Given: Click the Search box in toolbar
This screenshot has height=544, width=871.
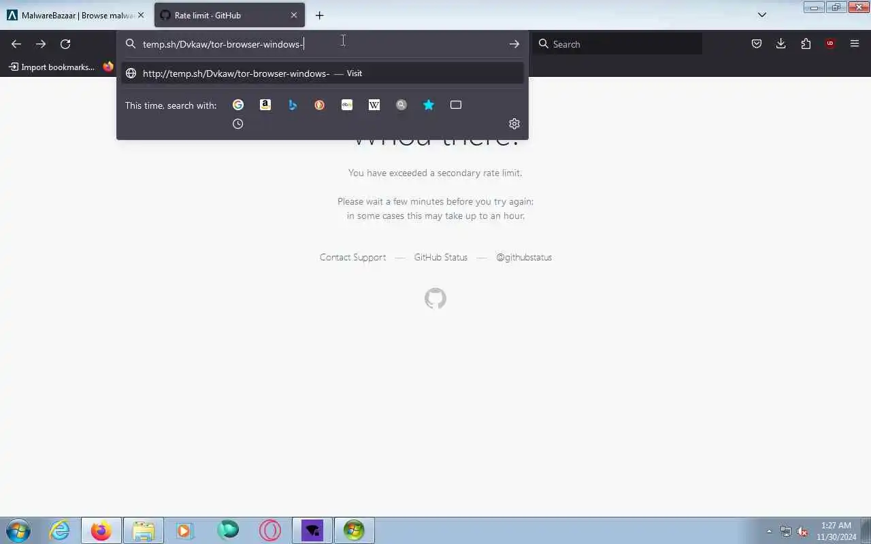Looking at the screenshot, I should coord(618,44).
